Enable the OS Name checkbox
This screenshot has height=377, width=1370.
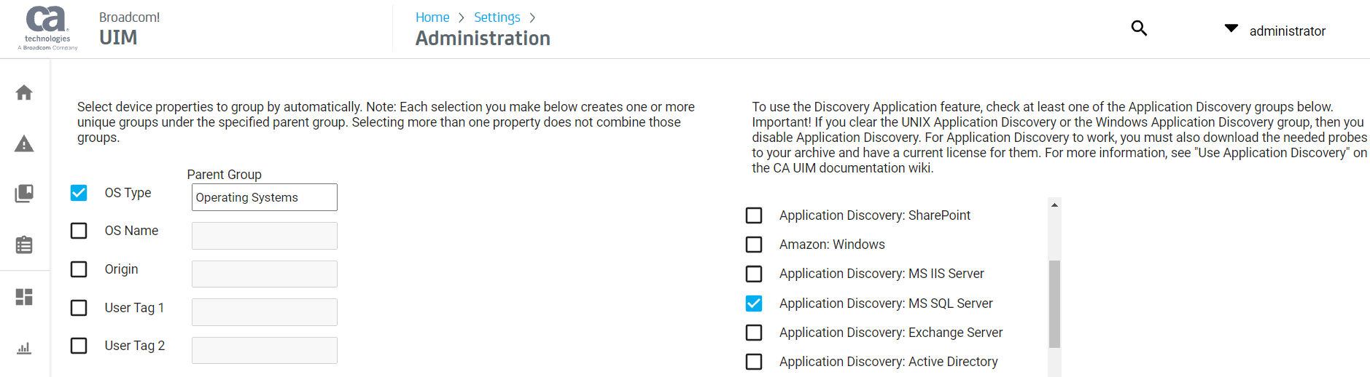pos(79,231)
